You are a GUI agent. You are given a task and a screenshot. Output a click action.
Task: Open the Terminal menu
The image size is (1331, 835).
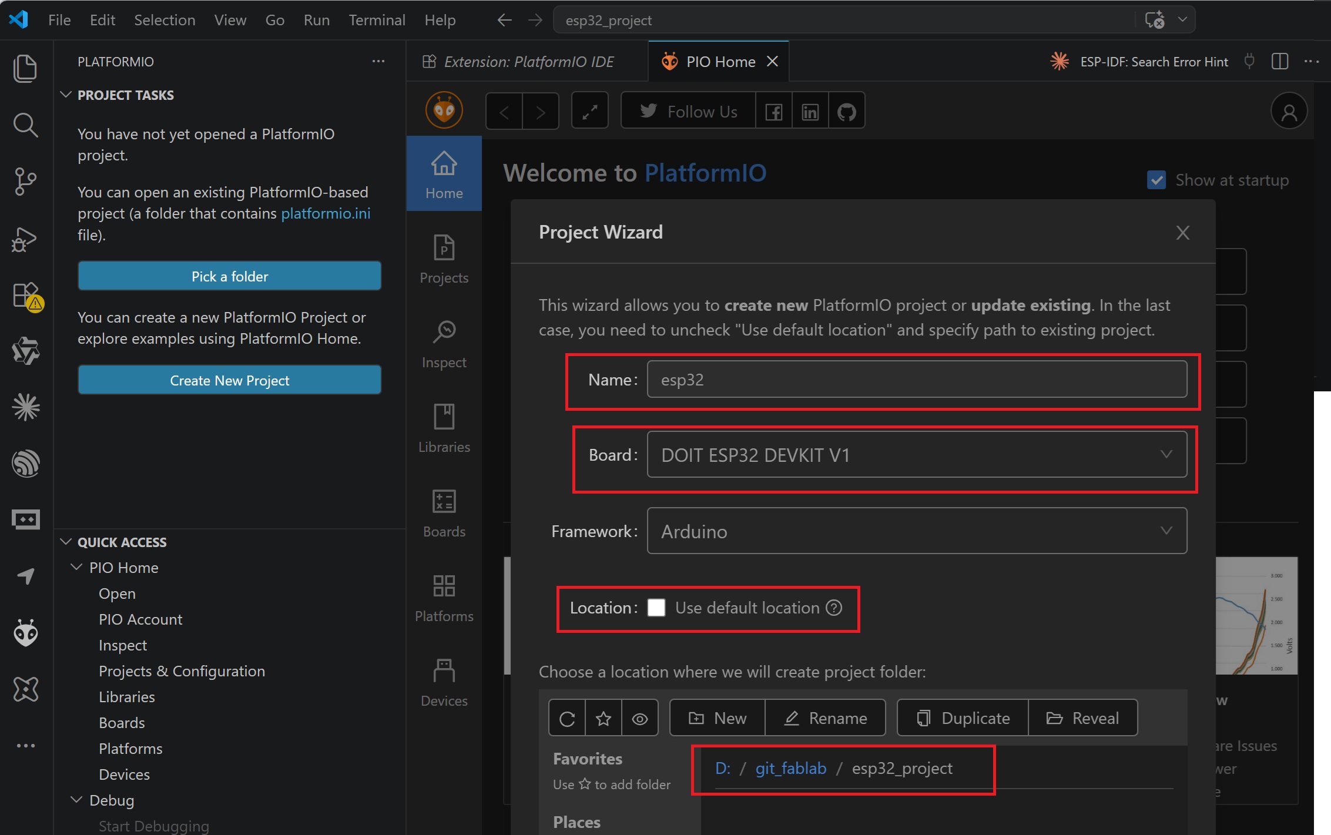pyautogui.click(x=377, y=20)
